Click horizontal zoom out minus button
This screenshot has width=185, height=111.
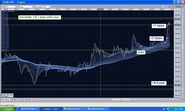[x=170, y=99]
